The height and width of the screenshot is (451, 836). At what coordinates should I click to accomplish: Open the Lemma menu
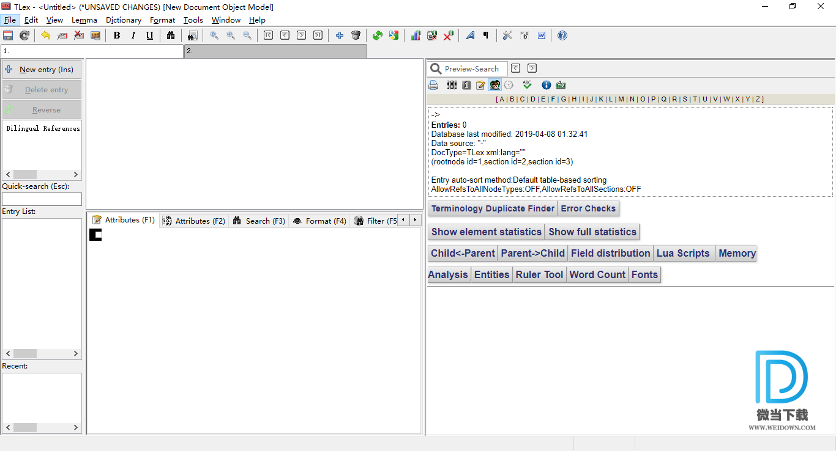coord(84,20)
